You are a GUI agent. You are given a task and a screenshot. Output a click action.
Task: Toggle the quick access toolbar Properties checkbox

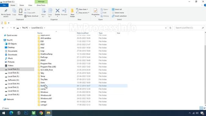coord(2,23)
